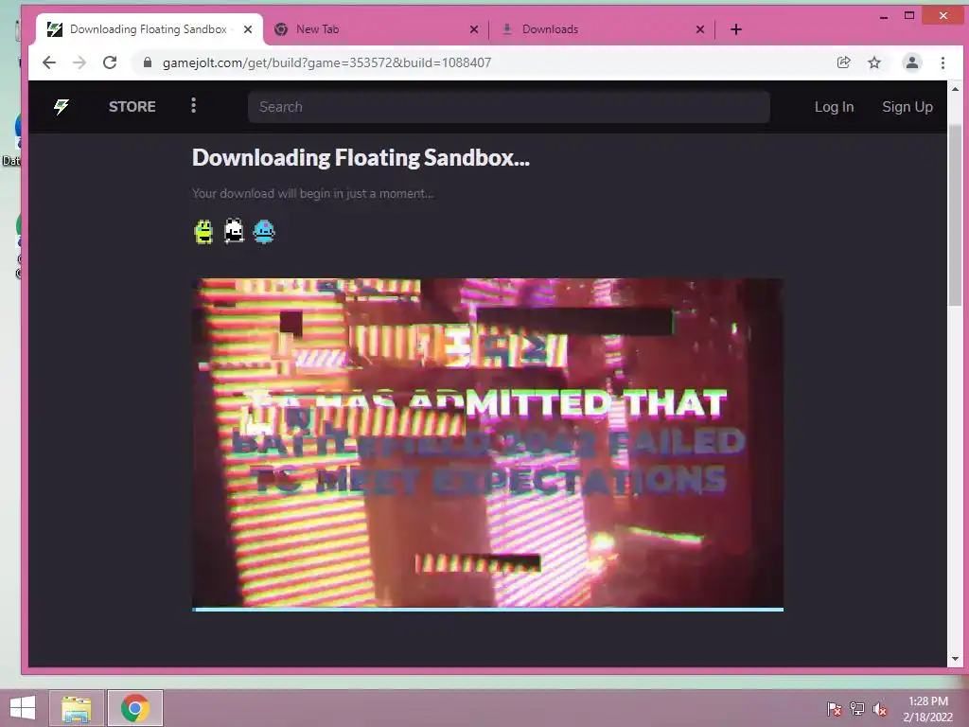Share this page with the share icon

coord(843,62)
